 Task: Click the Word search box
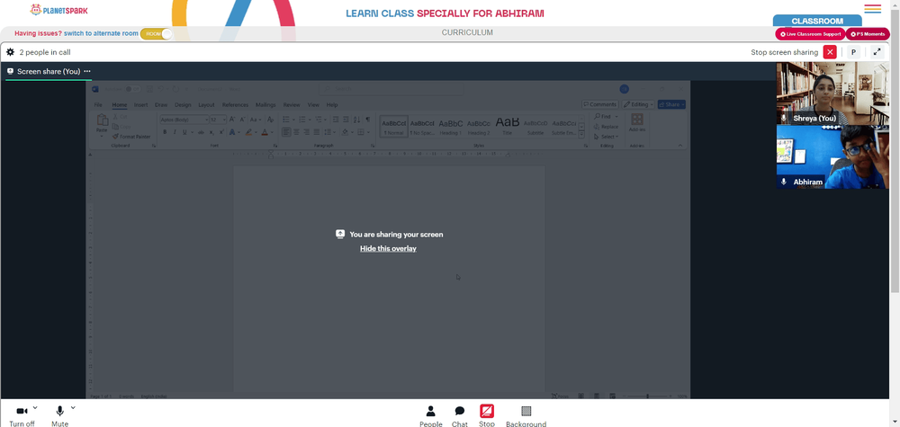pyautogui.click(x=391, y=89)
